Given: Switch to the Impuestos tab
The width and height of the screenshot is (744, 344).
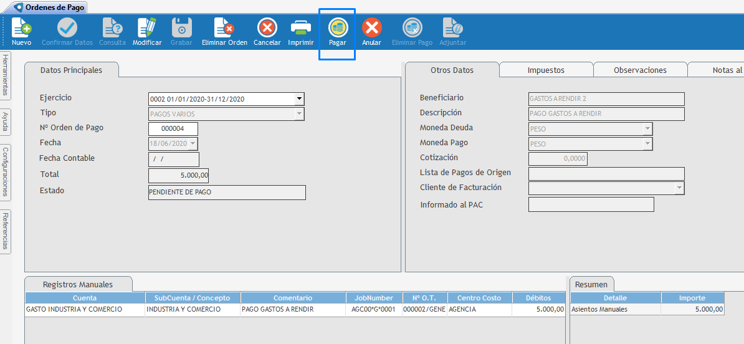Looking at the screenshot, I should 546,70.
